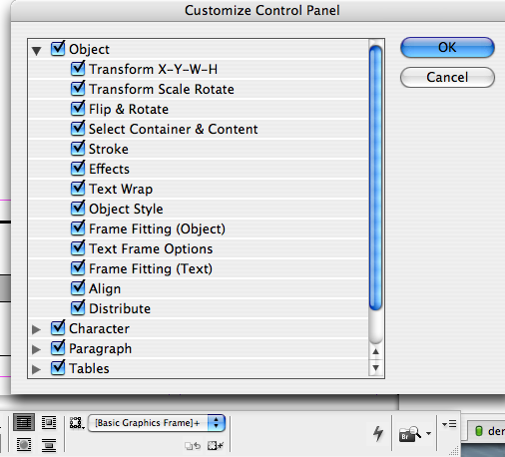
Task: Open the Control panel flyout menu icon
Action: [449, 424]
